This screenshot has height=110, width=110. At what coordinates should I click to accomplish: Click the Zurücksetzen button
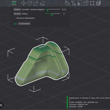[24, 24]
